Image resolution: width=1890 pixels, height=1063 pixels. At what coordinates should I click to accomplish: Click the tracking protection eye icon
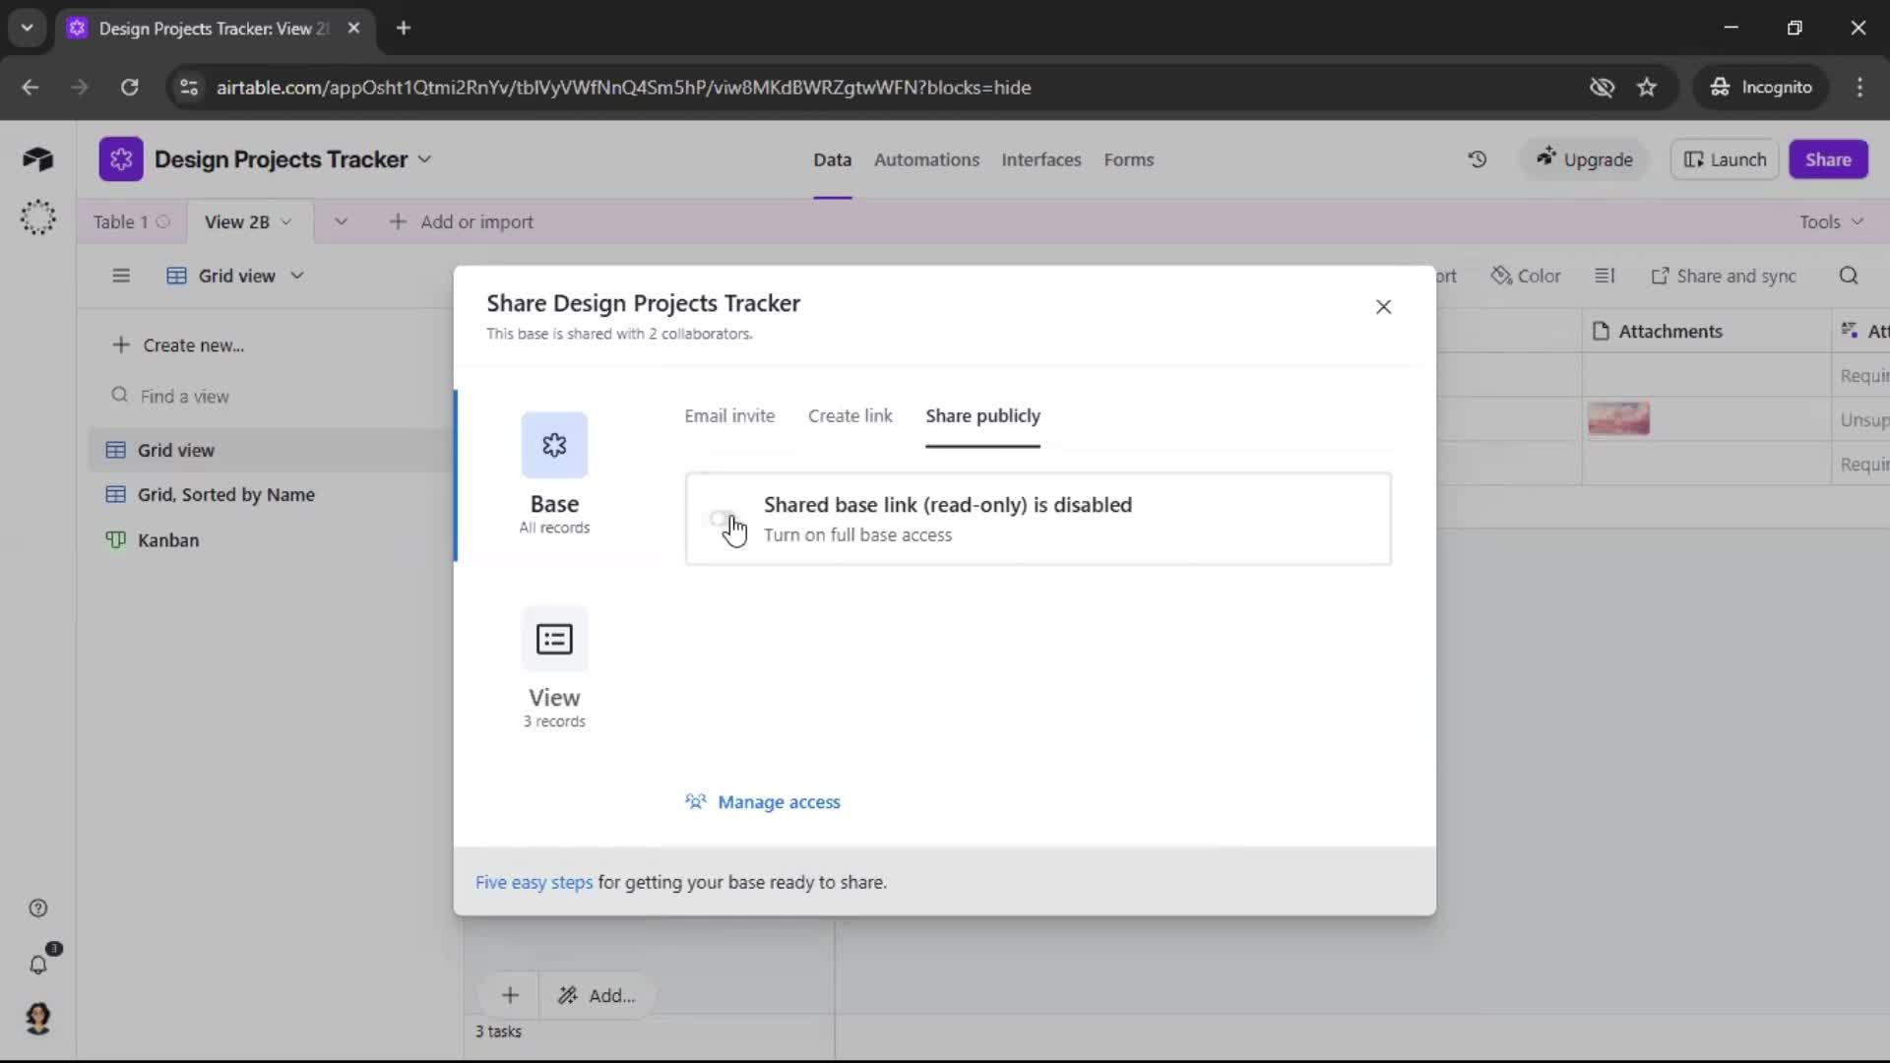[x=1602, y=88]
